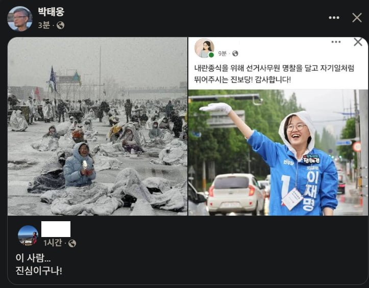
Task: Open the 1시간 shared post timestamp
Action: coord(53,243)
